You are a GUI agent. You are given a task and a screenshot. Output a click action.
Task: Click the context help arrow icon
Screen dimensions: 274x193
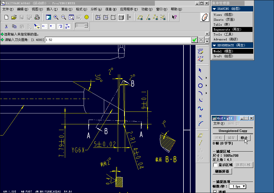point(174,17)
